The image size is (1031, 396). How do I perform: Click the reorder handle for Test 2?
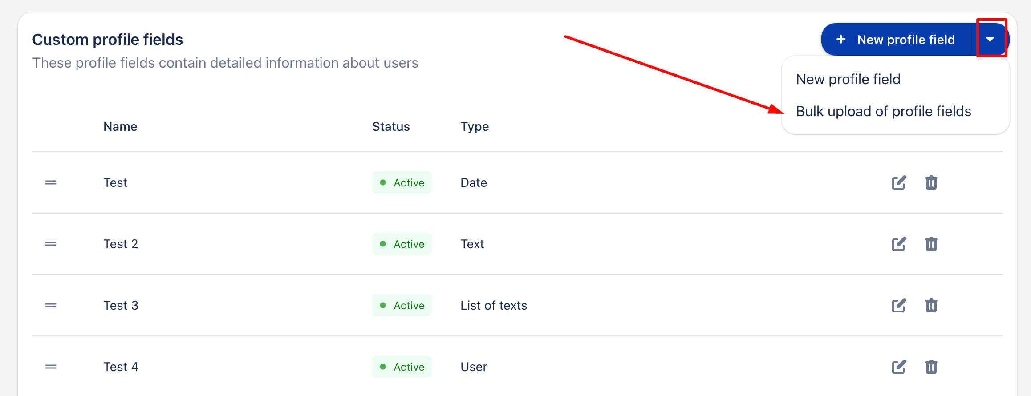coord(51,244)
